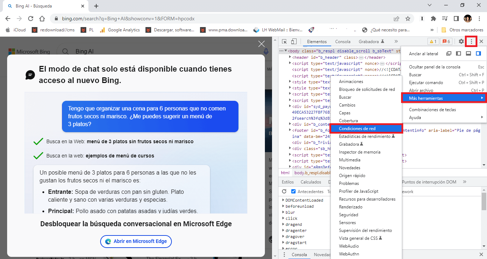Undock DevTools into separate window
This screenshot has width=487, height=259.
pos(449,54)
